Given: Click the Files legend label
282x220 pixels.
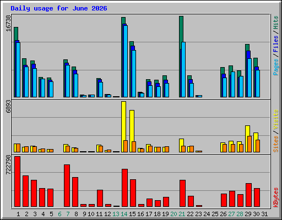Looking at the screenshot, I should (x=276, y=44).
